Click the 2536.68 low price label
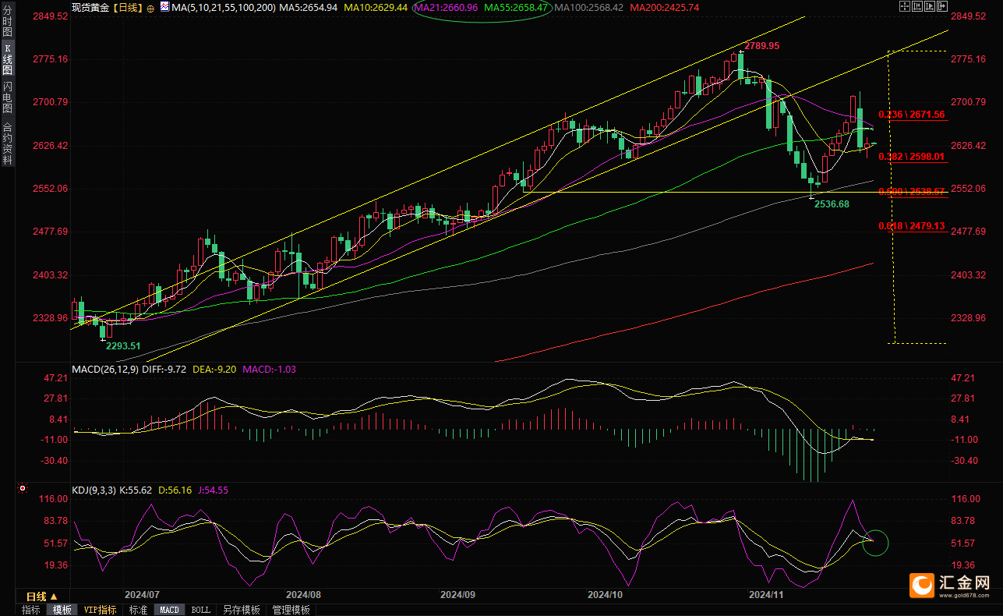Image resolution: width=1003 pixels, height=616 pixels. point(831,203)
